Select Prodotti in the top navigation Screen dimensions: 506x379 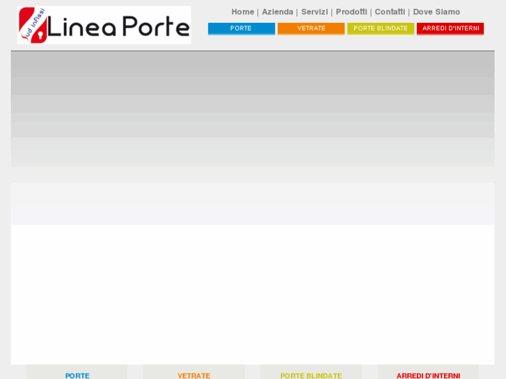click(351, 12)
